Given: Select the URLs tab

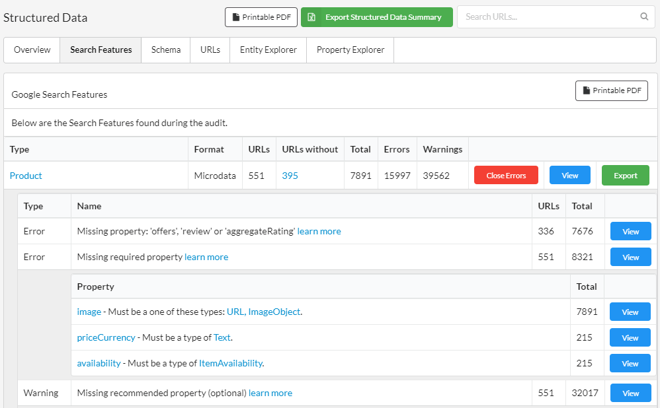Looking at the screenshot, I should tap(210, 50).
